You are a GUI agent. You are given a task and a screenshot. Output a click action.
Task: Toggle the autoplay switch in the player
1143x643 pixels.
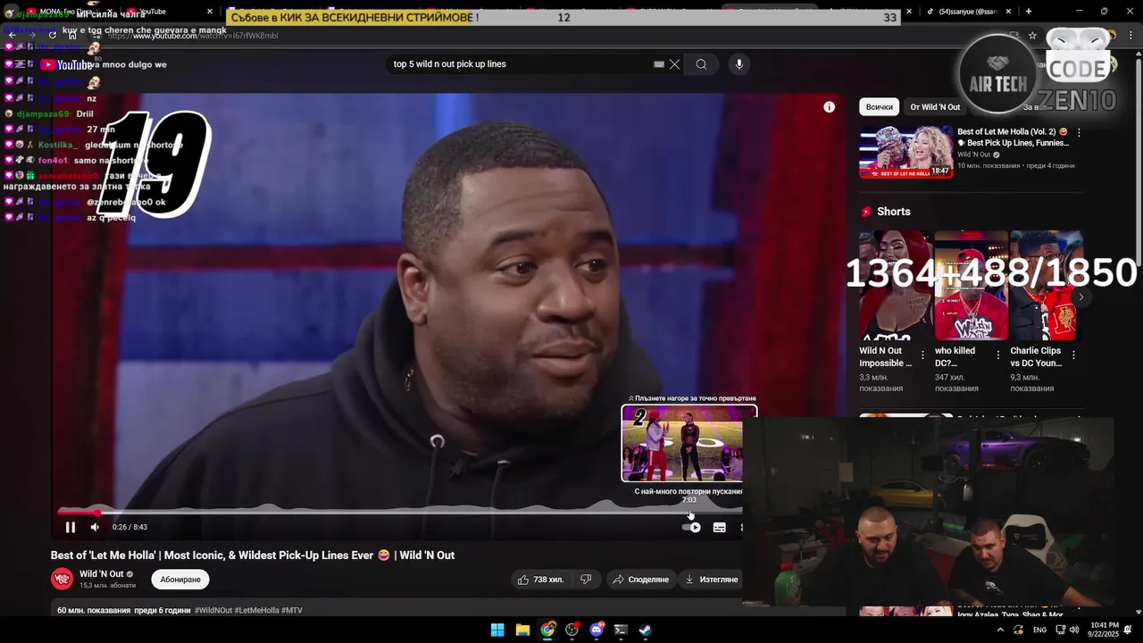point(692,527)
